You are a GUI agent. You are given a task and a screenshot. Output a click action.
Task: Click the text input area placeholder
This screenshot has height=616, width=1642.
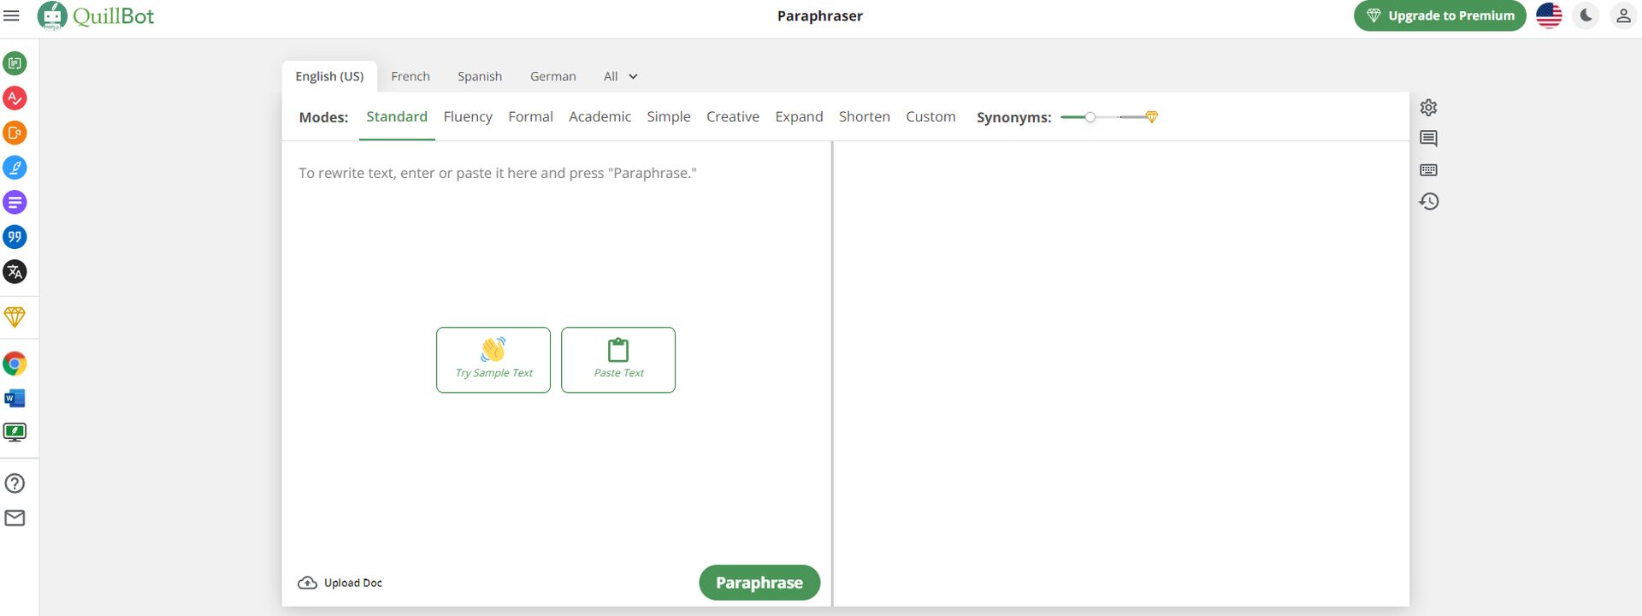pos(498,173)
